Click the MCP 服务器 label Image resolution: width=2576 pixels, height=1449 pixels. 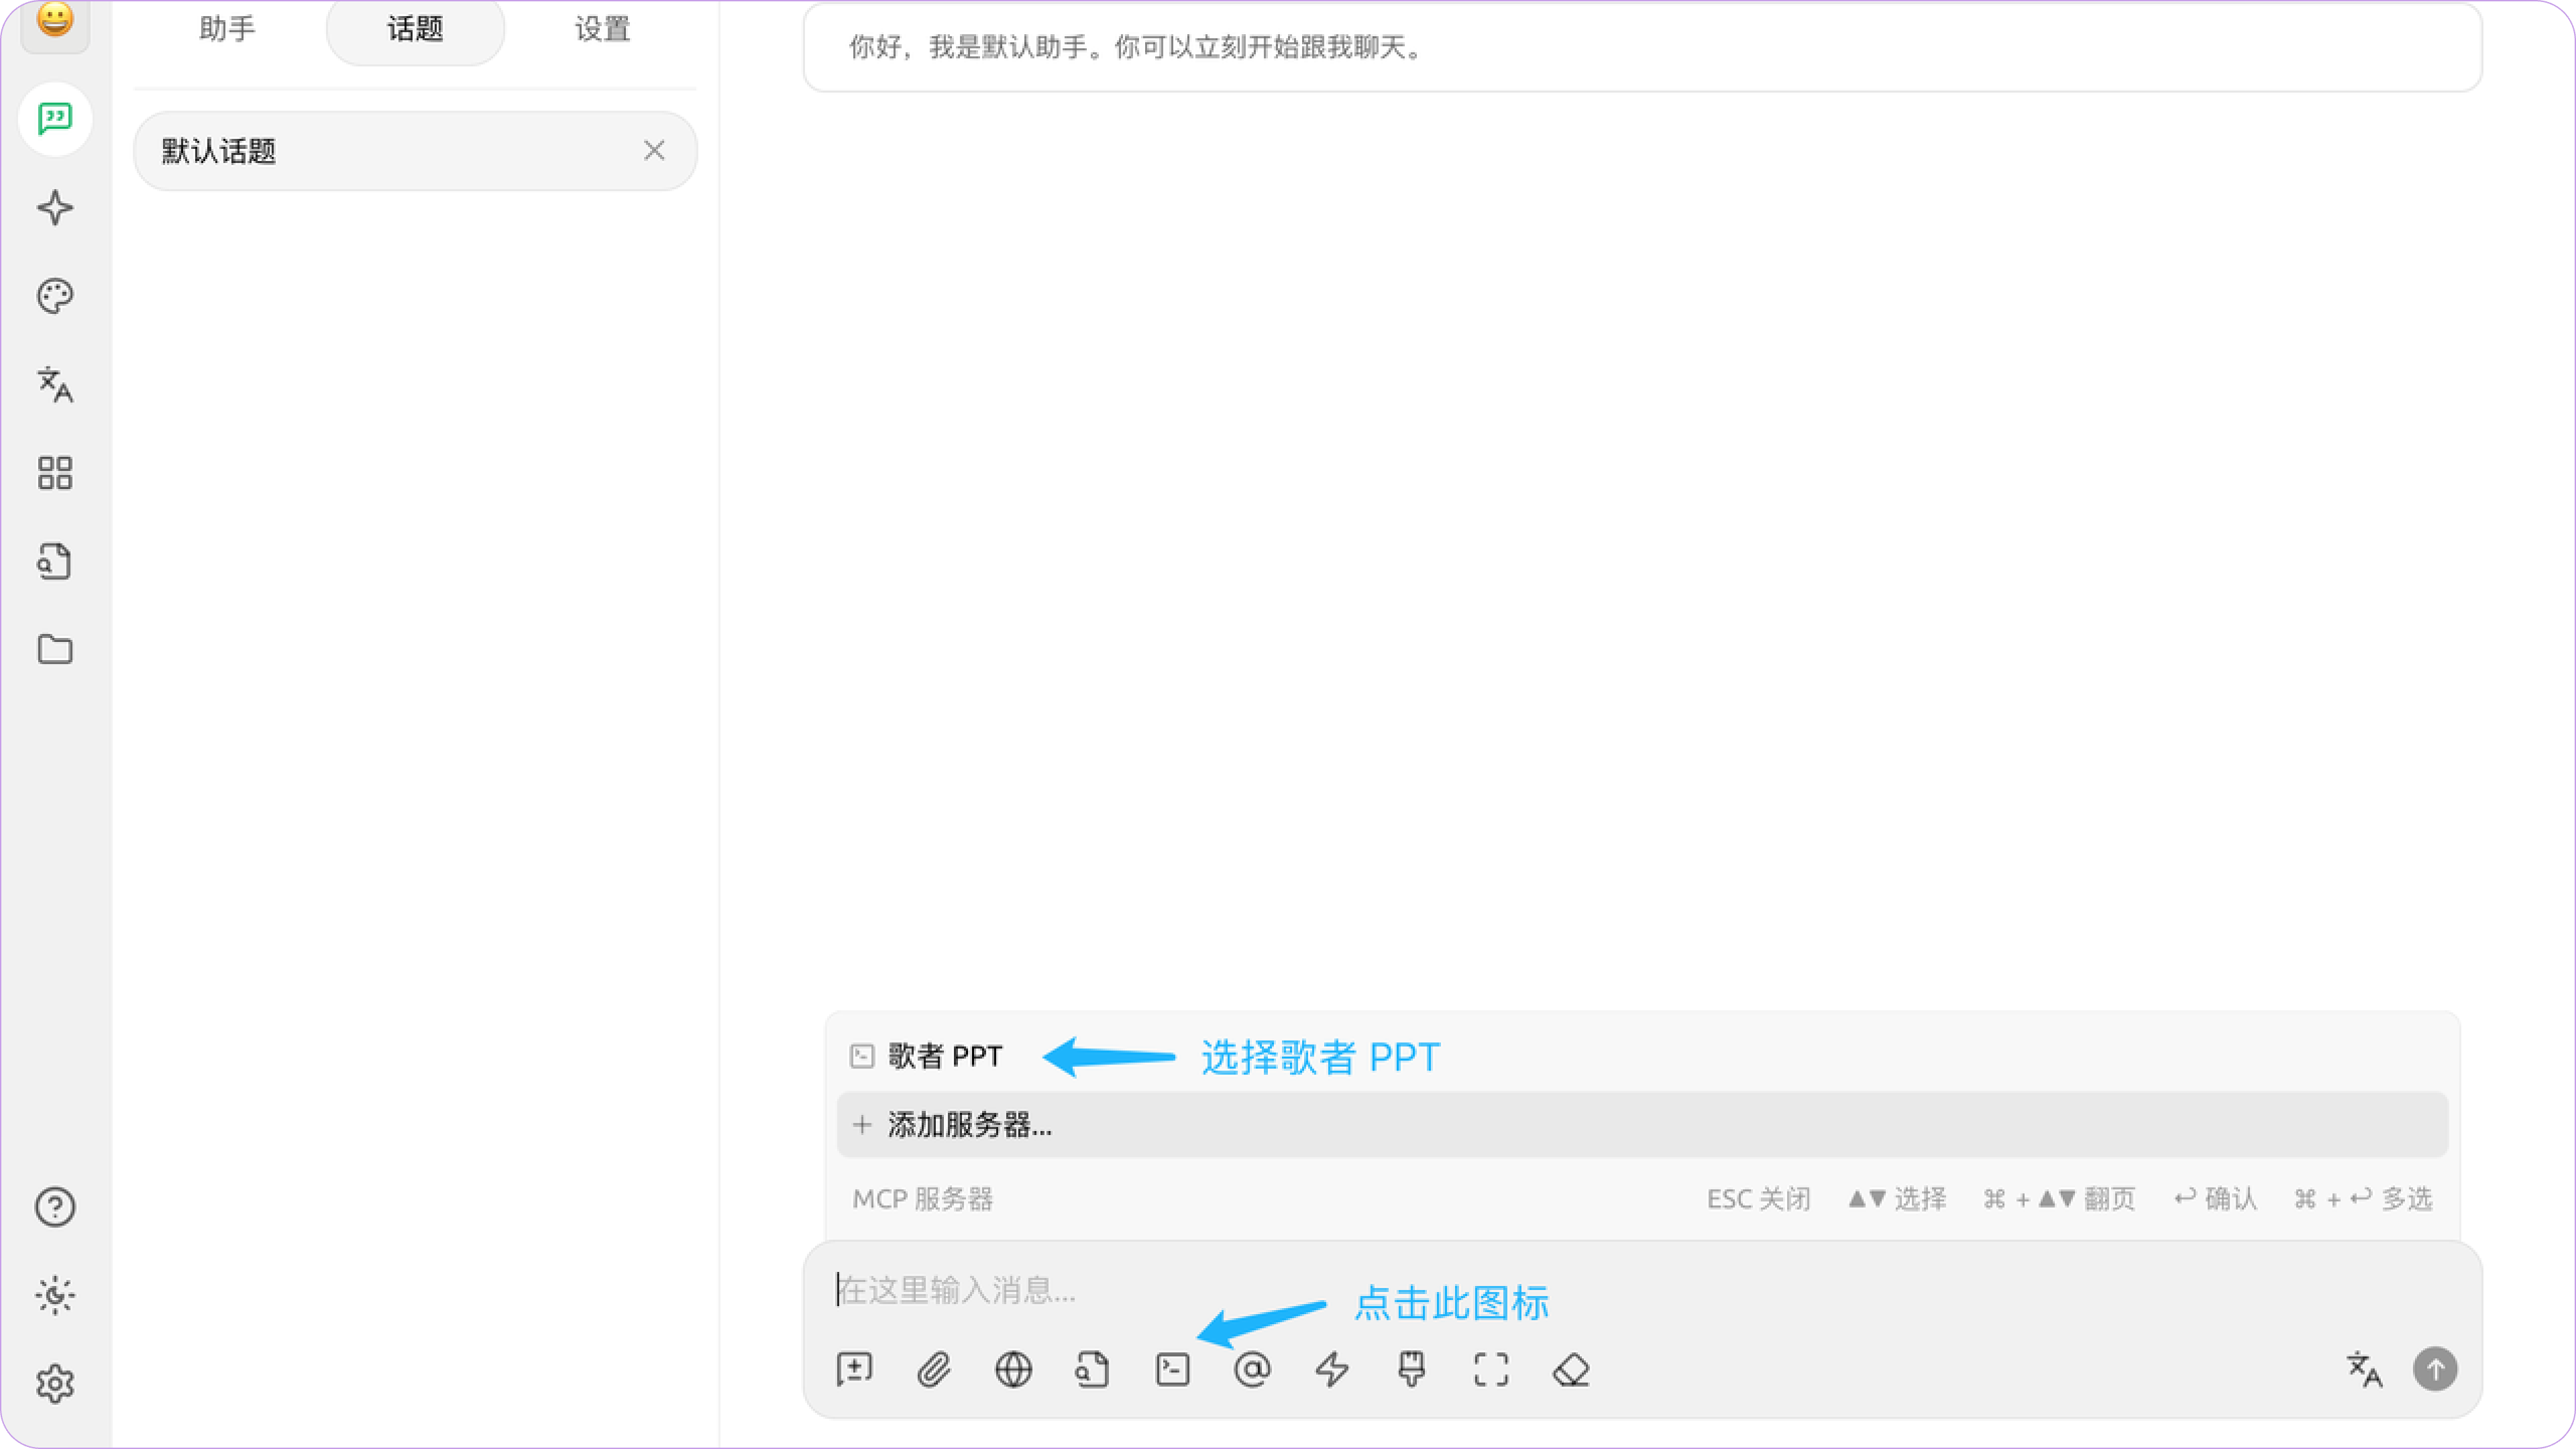pyautogui.click(x=922, y=1199)
